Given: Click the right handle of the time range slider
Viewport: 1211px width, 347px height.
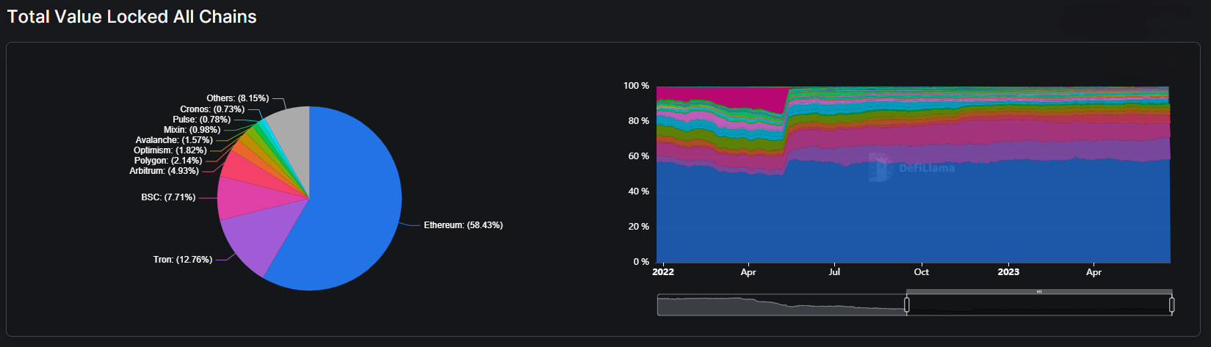Looking at the screenshot, I should (1171, 304).
